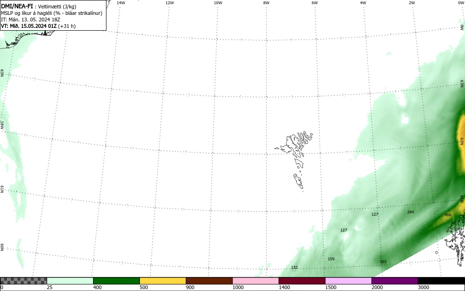This screenshot has width=465, height=291.
Task: Click the legend value 500
Action: click(144, 287)
